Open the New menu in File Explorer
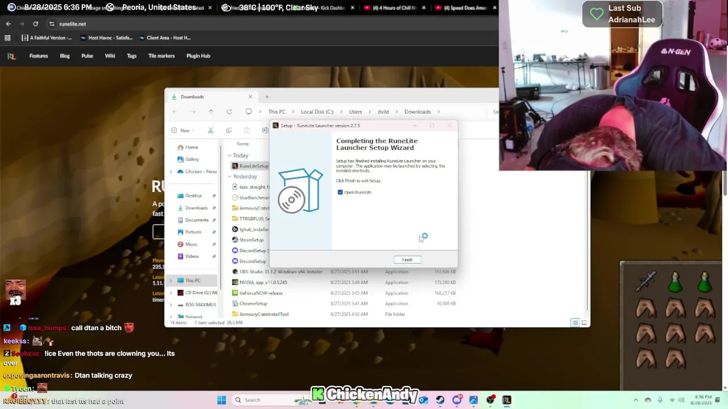Screen dimensions: 728x409 (x=183, y=130)
